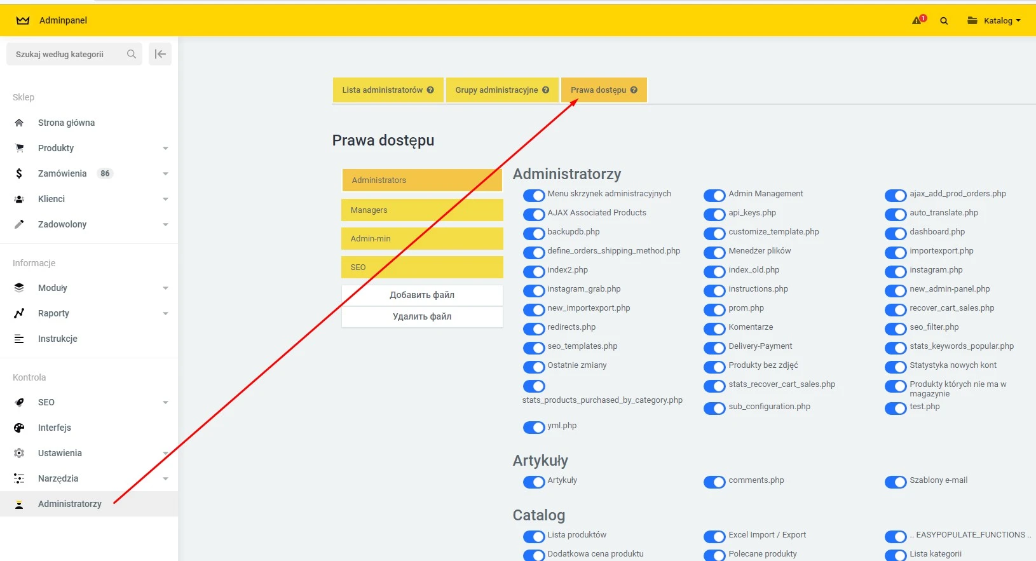Switch to Lista administratorów tab
1036x561 pixels.
point(382,90)
